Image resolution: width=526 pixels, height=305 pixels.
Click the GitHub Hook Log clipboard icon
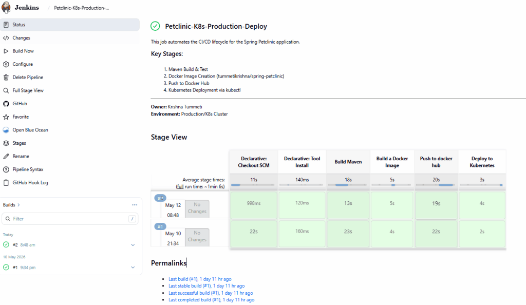tap(6, 183)
